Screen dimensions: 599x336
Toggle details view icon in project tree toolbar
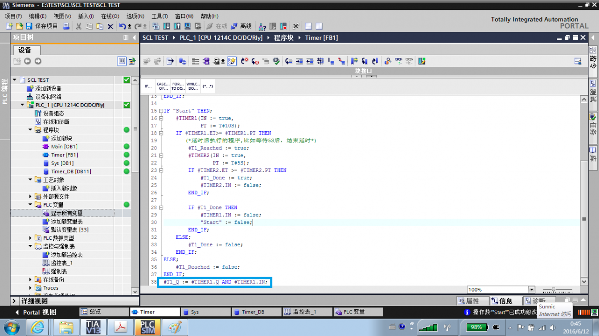point(122,61)
